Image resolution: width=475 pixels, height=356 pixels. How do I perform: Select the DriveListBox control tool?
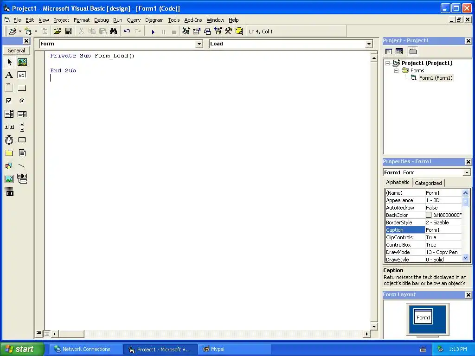22,140
